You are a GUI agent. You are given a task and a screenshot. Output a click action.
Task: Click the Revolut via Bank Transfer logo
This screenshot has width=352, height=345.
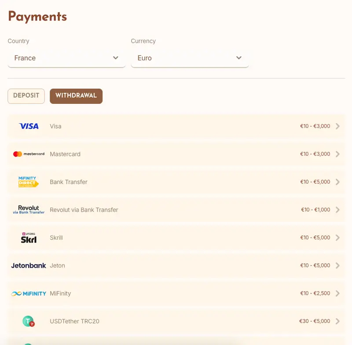(29, 209)
